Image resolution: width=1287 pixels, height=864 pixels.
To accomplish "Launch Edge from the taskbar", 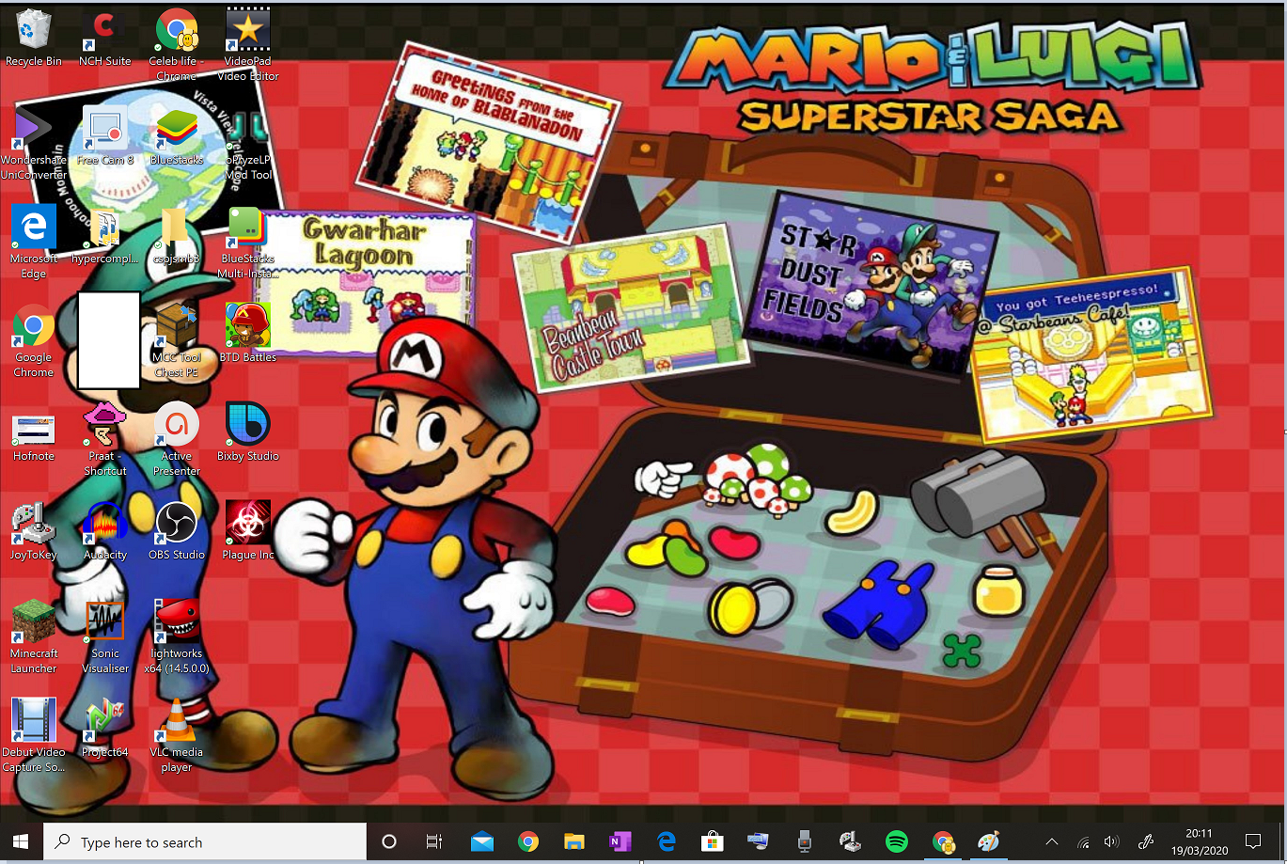I will [x=667, y=842].
